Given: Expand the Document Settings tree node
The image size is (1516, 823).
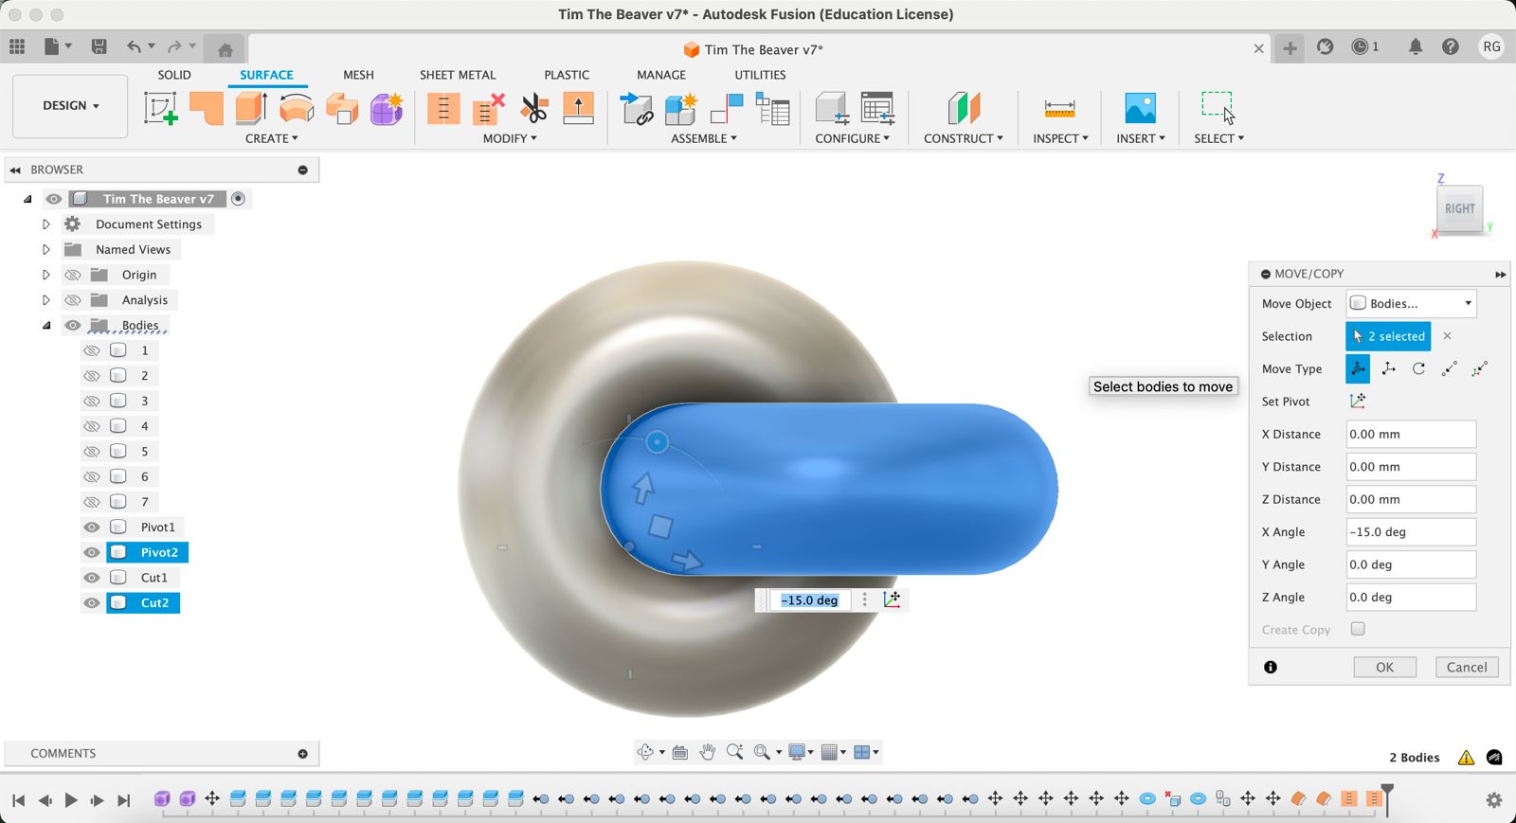Looking at the screenshot, I should (45, 224).
